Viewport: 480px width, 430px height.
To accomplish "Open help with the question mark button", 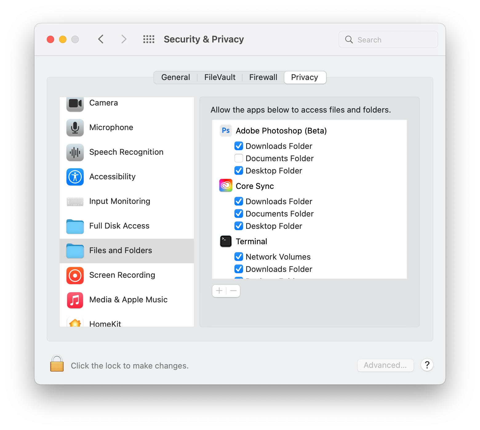I will coord(427,365).
